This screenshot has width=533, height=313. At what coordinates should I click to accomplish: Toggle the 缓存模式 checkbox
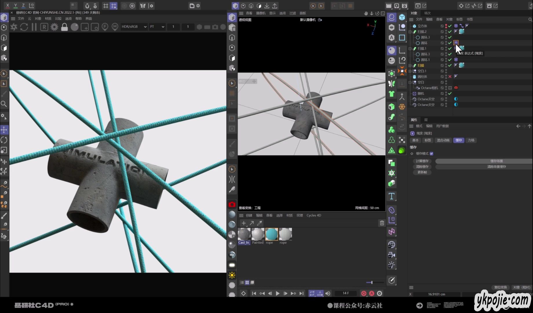(432, 154)
